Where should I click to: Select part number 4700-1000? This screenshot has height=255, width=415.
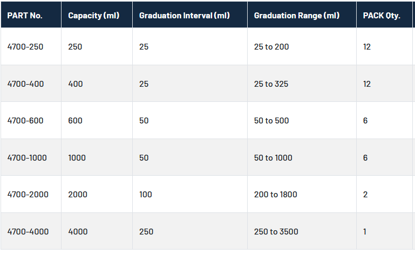pos(27,158)
